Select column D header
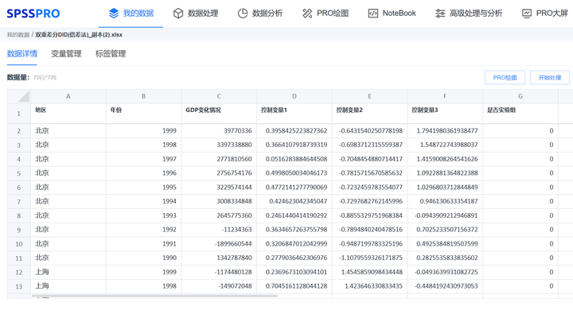This screenshot has width=573, height=314. point(294,96)
